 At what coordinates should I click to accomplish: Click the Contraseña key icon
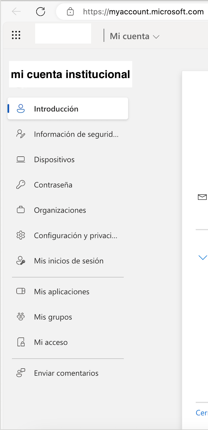(x=20, y=185)
